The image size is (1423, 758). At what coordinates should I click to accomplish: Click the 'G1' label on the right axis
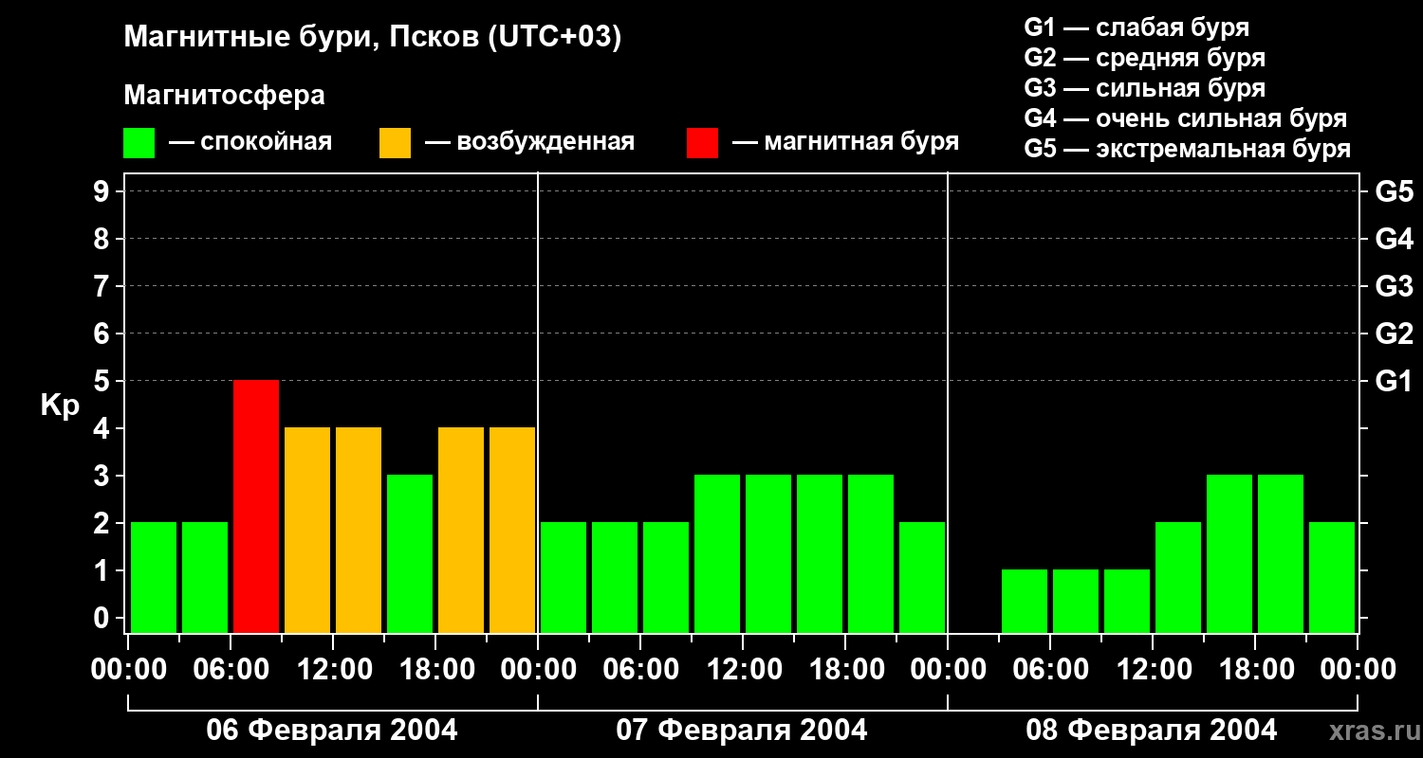pos(1395,381)
